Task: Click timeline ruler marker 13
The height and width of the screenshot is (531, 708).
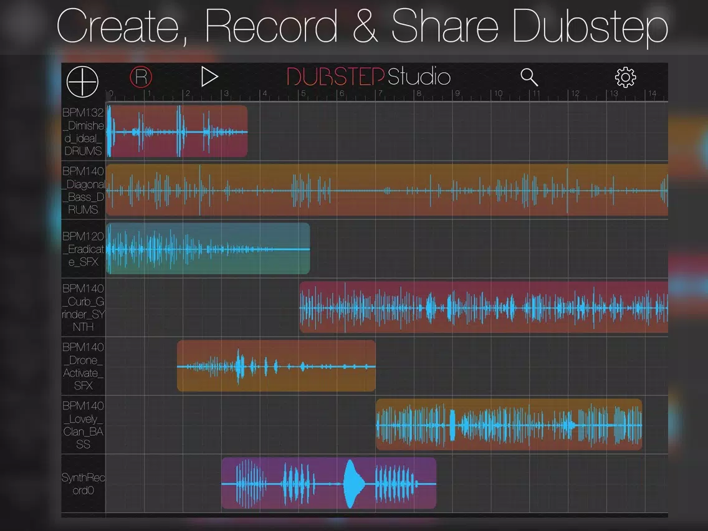Action: pyautogui.click(x=613, y=93)
